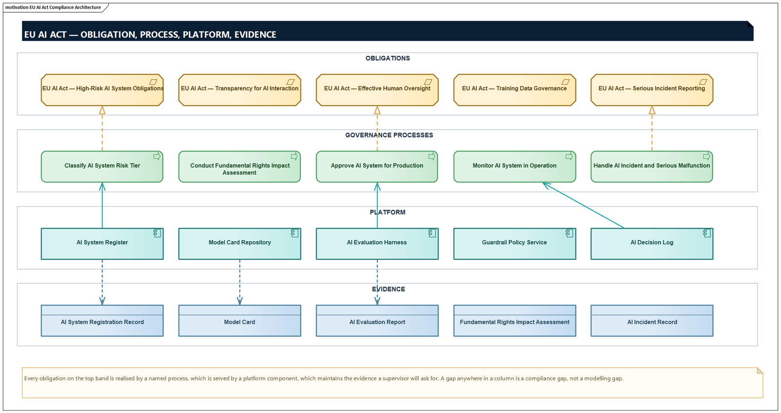Select the Model Card evidence artifact
Image resolution: width=781 pixels, height=413 pixels.
[x=240, y=321]
